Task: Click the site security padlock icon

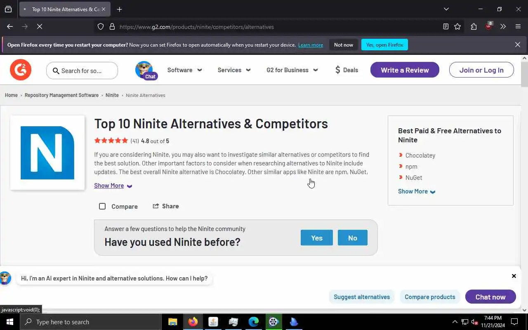Action: pos(112,27)
